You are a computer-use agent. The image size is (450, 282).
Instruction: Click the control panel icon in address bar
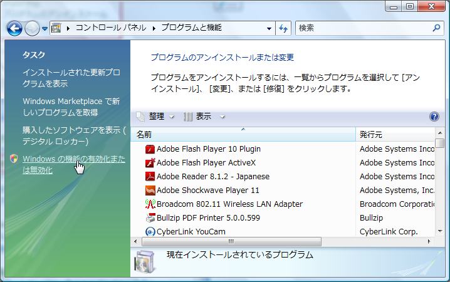[56, 28]
